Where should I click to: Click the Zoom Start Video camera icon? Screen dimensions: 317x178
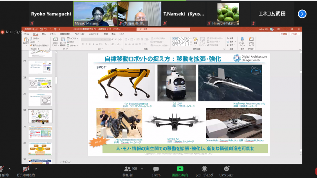click(26, 169)
